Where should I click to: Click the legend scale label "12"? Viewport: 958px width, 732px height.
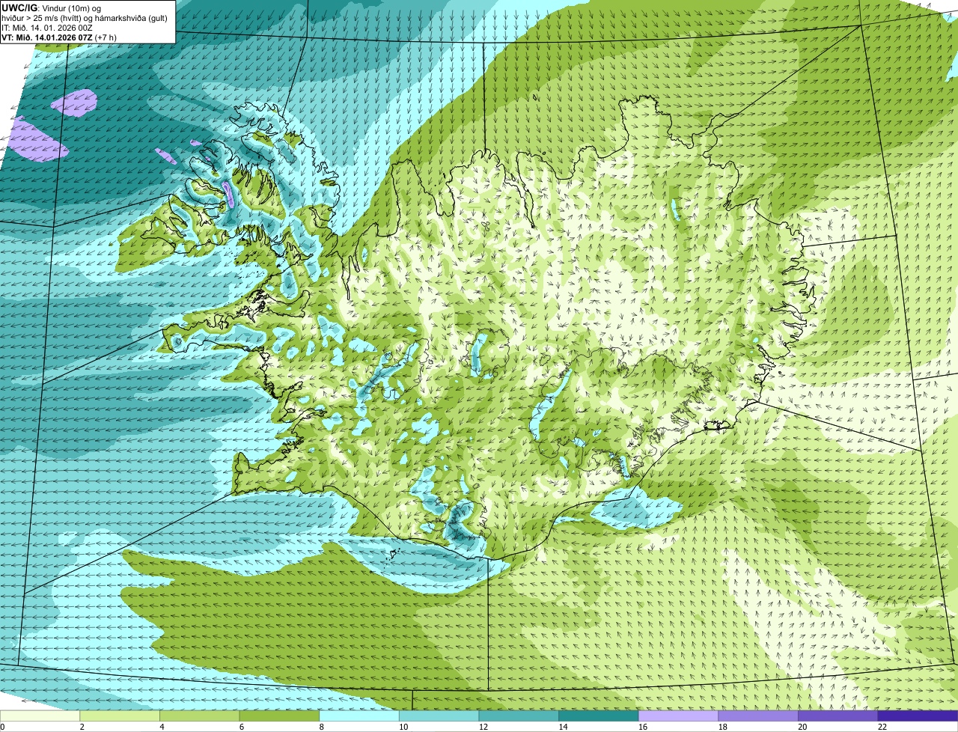click(x=483, y=727)
